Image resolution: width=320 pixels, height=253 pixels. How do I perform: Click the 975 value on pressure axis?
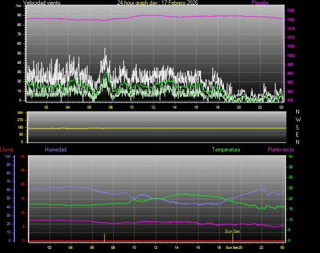tap(291, 100)
